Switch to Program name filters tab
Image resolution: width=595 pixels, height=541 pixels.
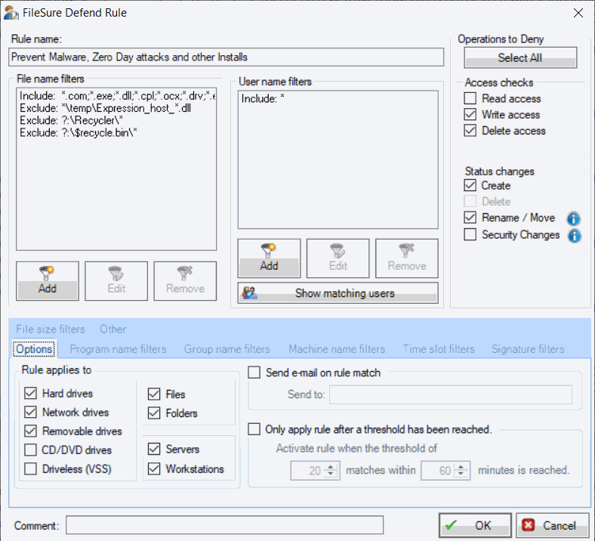point(118,349)
